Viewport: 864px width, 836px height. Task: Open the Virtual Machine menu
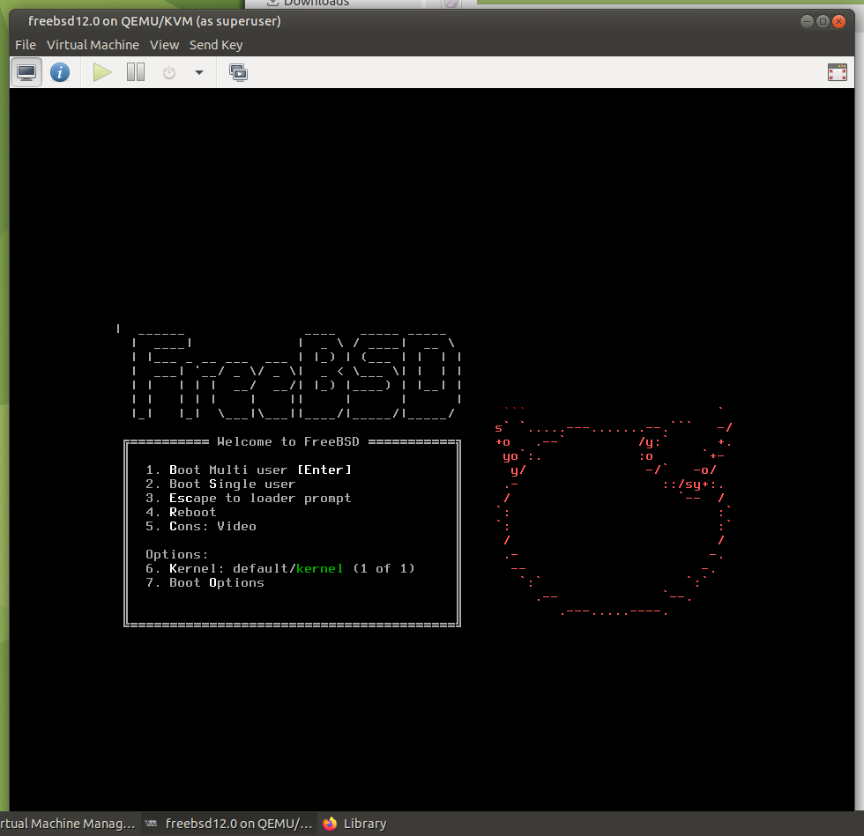[93, 45]
